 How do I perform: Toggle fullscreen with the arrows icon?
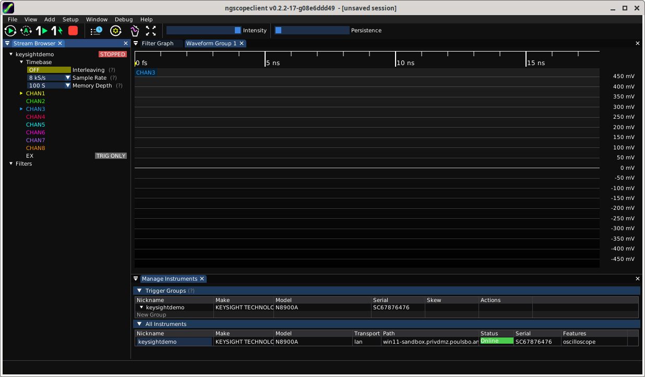[151, 31]
